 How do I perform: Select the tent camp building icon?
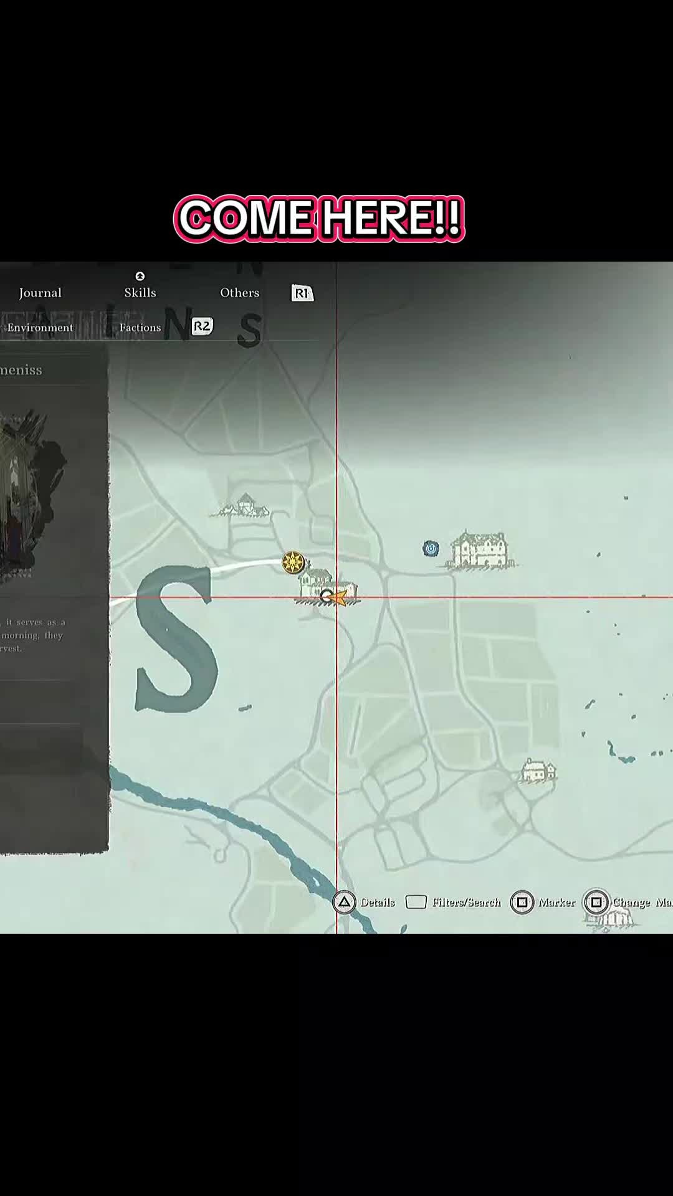click(244, 506)
